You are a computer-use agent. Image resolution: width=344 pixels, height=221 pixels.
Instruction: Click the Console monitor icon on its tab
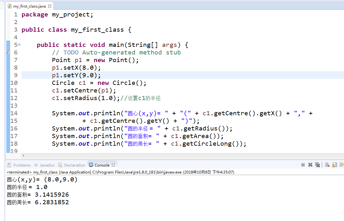[91, 165]
